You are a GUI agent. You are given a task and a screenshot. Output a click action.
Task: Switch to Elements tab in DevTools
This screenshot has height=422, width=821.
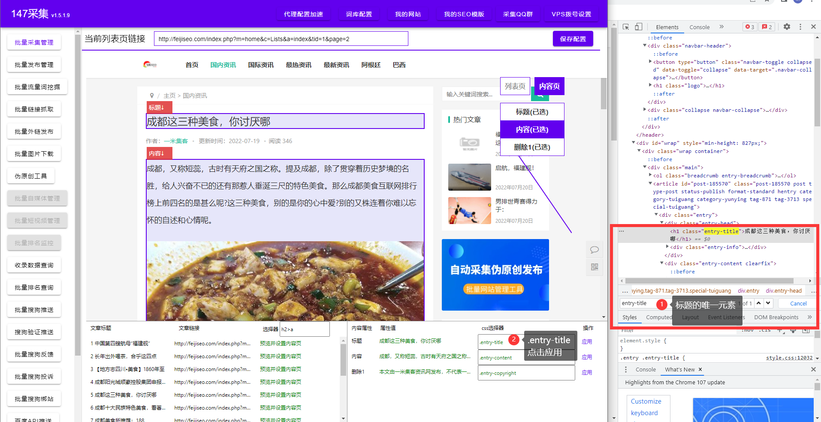coord(667,27)
